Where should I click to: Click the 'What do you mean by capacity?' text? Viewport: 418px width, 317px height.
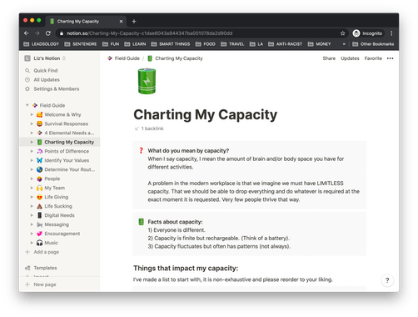pos(188,151)
